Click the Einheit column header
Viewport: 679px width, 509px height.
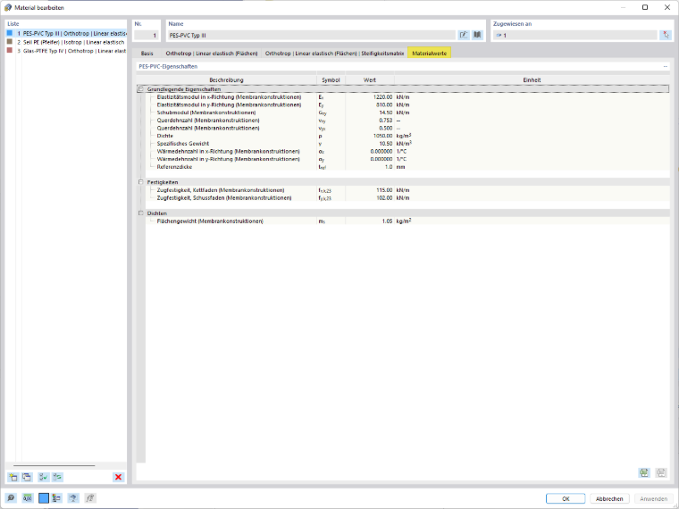pos(532,80)
